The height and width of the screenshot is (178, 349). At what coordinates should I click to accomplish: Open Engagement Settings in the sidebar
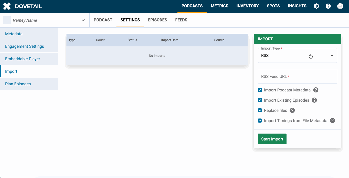point(25,46)
